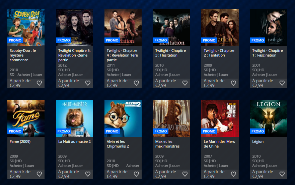Toggle favorite heart for Légion
The image size is (295, 185).
pos(282,174)
